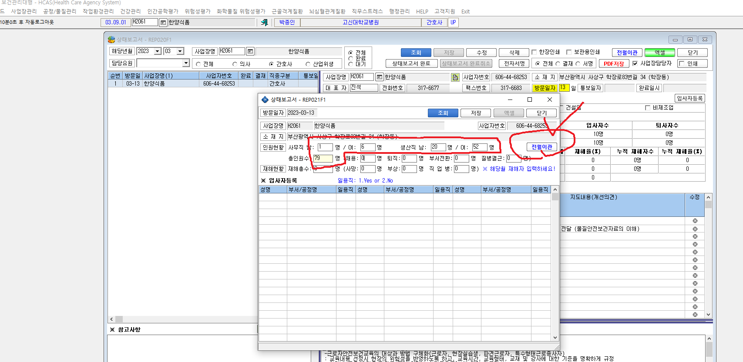Check the 한장인쇄 checkbox
Image resolution: width=743 pixels, height=362 pixels.
click(534, 52)
